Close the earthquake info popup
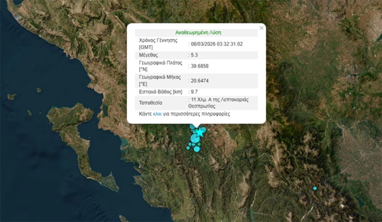 tap(261, 27)
